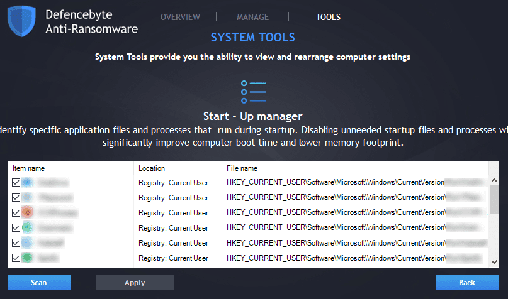Toggle the fourth startup item checkbox
508x299 pixels.
16,227
